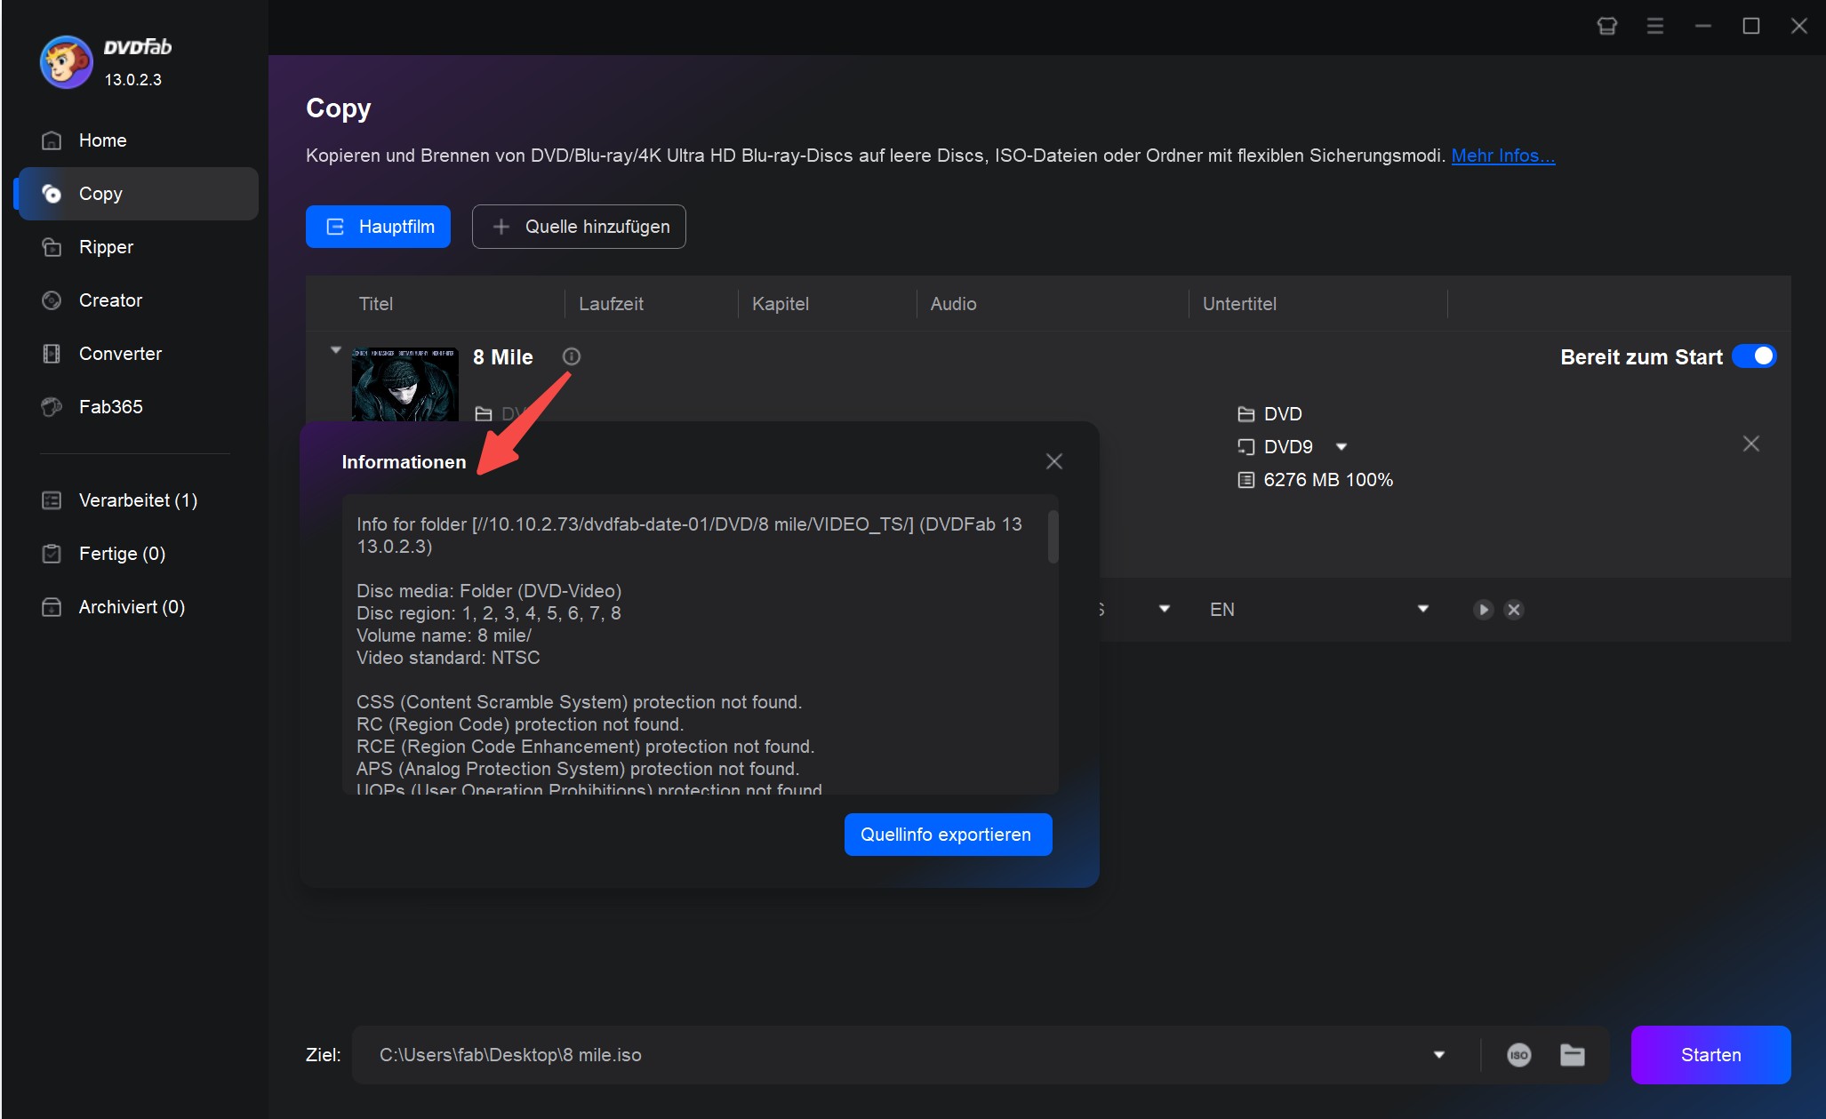Image resolution: width=1826 pixels, height=1119 pixels.
Task: Click the Titel column header
Action: (376, 304)
